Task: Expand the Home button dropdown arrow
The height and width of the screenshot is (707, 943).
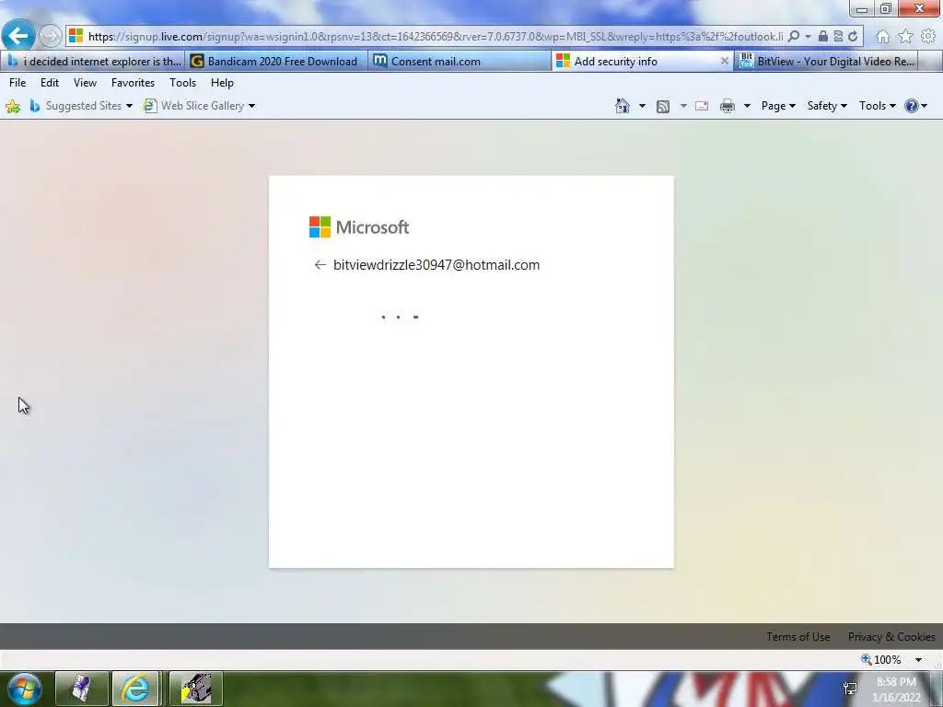Action: tap(642, 106)
